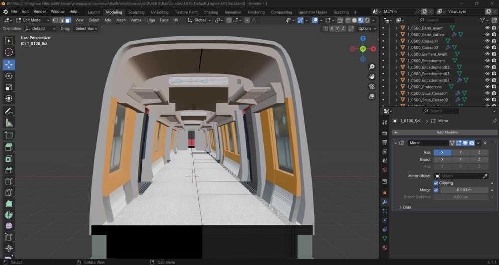Click the Cursor tool icon
Viewport: 499px width, 265px height.
pos(9,52)
